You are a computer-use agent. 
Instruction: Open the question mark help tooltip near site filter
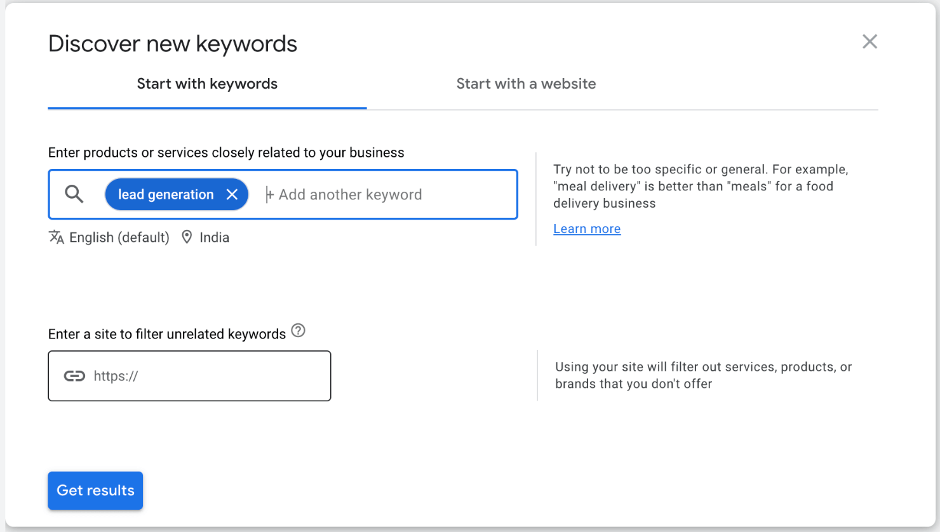coord(298,331)
